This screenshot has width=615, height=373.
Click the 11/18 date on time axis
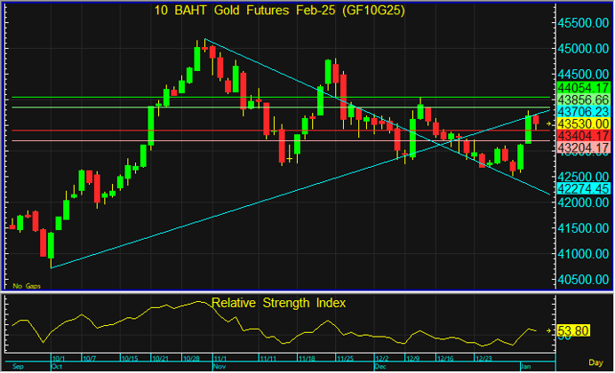pos(308,358)
